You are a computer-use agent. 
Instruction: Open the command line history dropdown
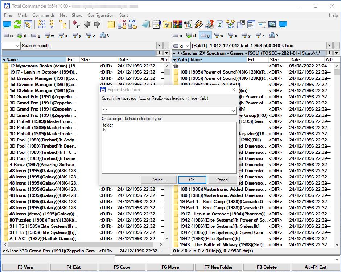coord(337,259)
